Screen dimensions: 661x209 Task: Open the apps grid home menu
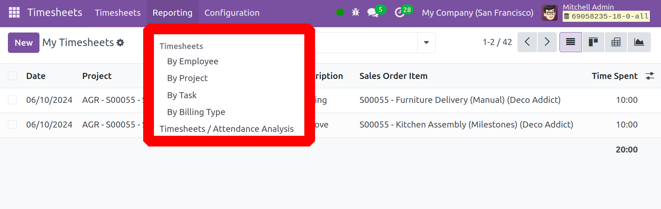tap(14, 13)
